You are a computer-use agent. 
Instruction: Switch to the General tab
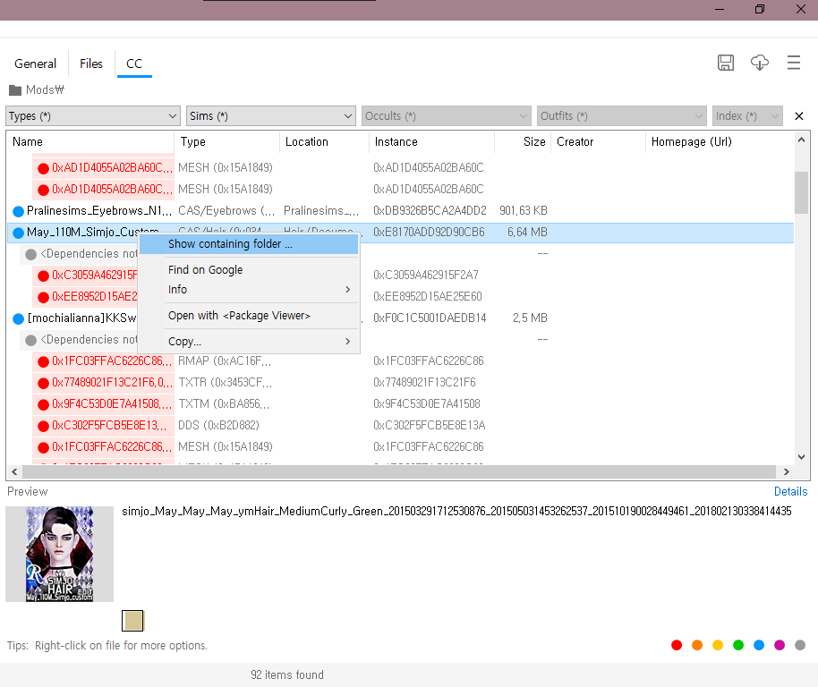[35, 64]
